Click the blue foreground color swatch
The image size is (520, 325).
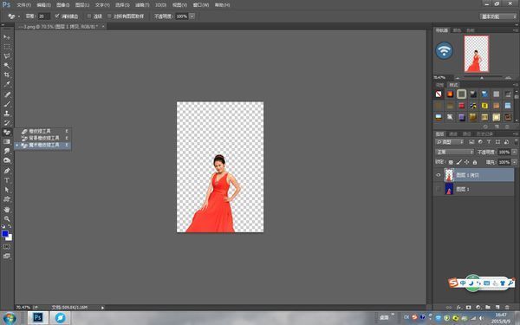point(5,234)
